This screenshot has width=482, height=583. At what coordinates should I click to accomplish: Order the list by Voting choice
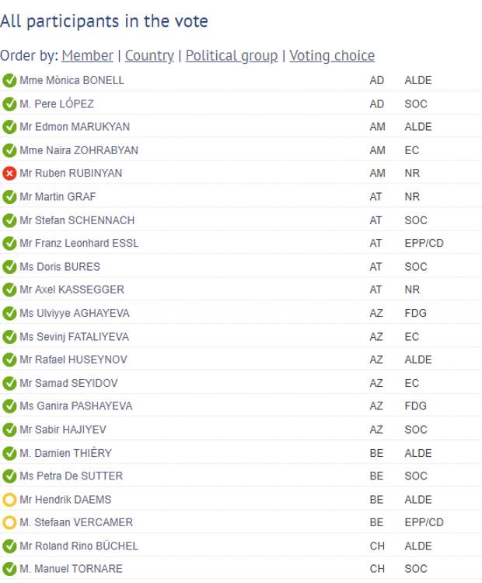332,56
